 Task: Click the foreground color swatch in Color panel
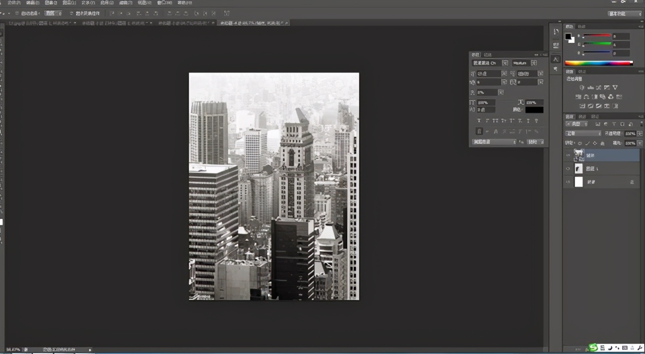pyautogui.click(x=568, y=36)
